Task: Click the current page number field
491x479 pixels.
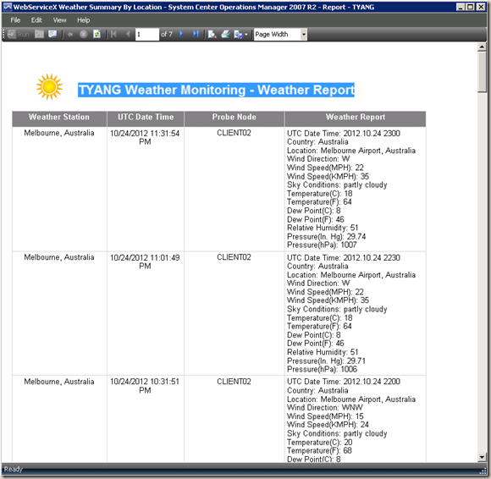Action: click(146, 35)
